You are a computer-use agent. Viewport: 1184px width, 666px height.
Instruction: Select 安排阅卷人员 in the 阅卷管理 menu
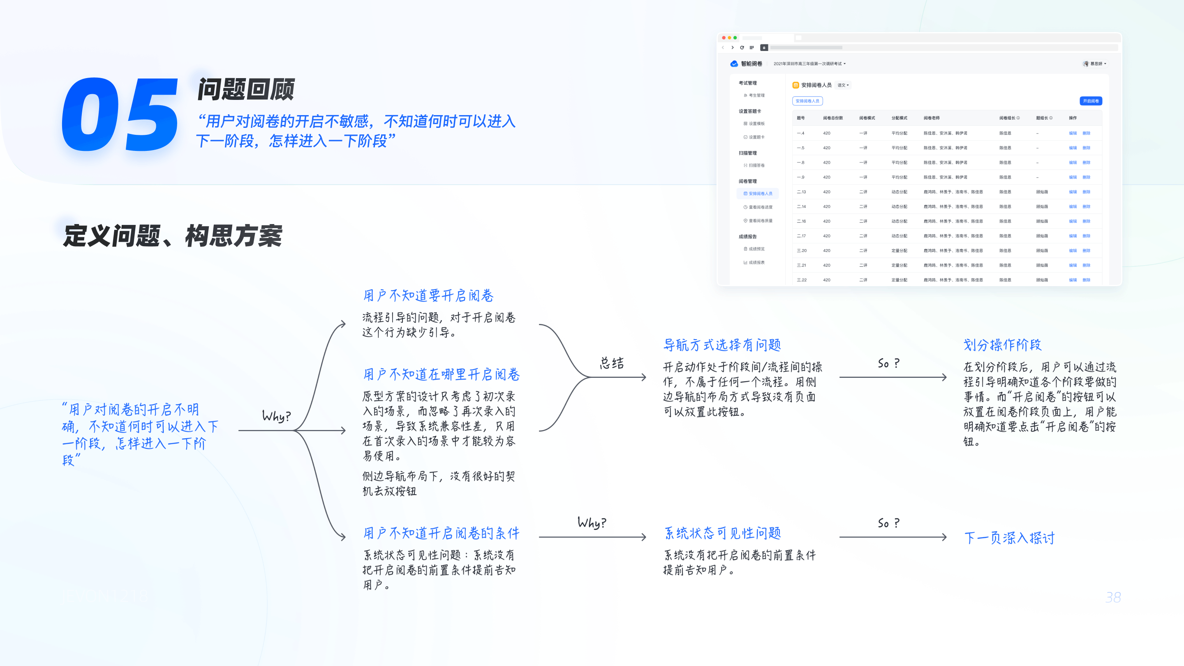tap(761, 194)
